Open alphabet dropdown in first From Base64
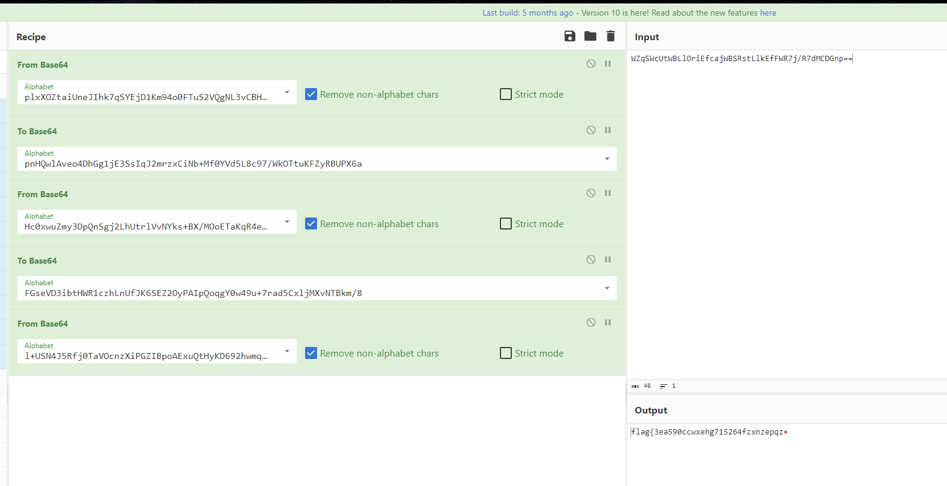The image size is (947, 486). coord(287,92)
